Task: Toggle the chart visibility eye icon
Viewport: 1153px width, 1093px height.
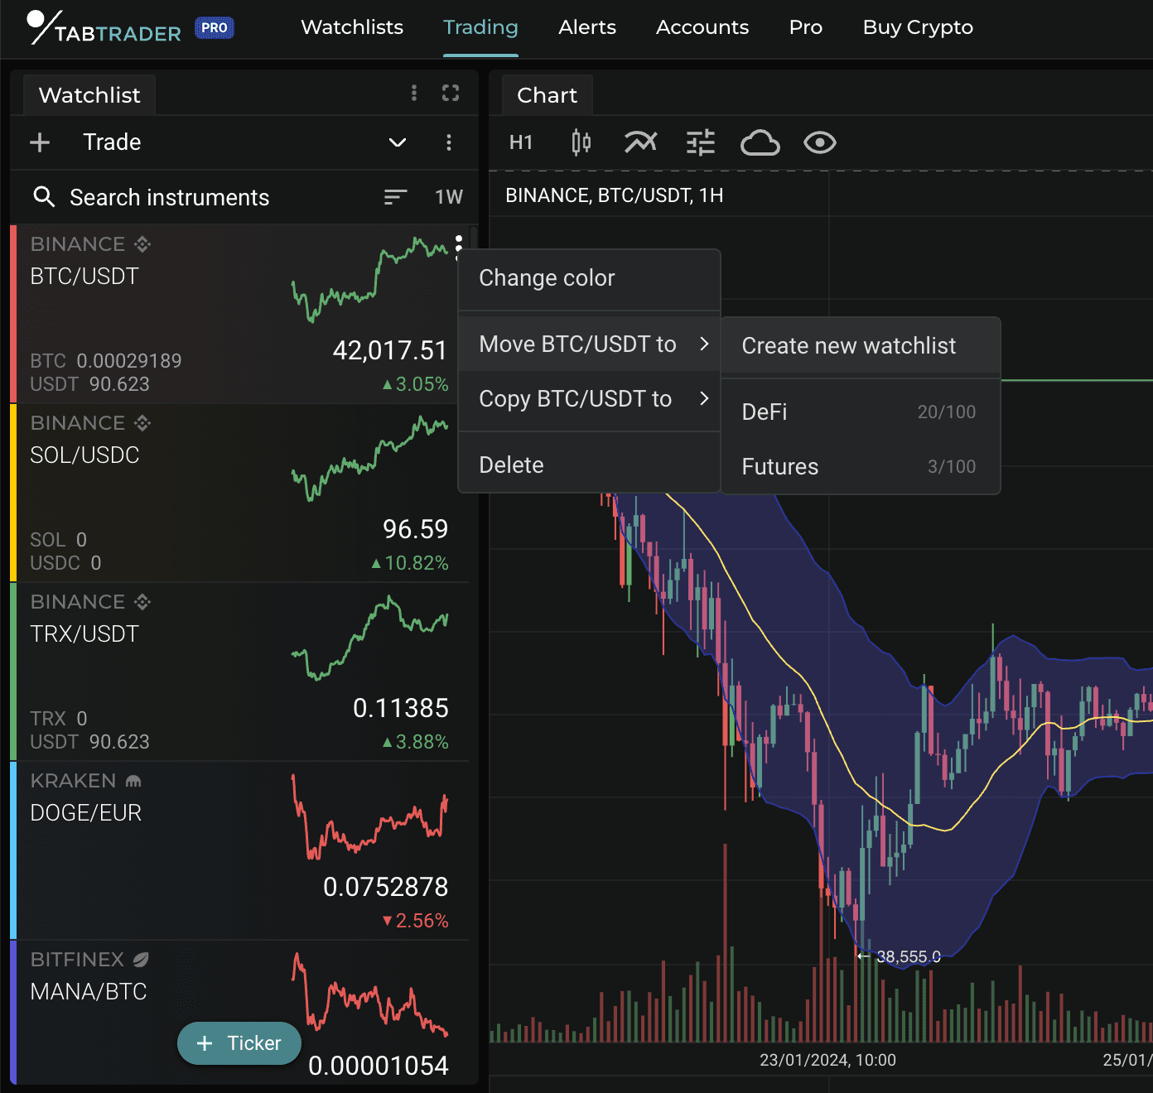Action: (820, 142)
